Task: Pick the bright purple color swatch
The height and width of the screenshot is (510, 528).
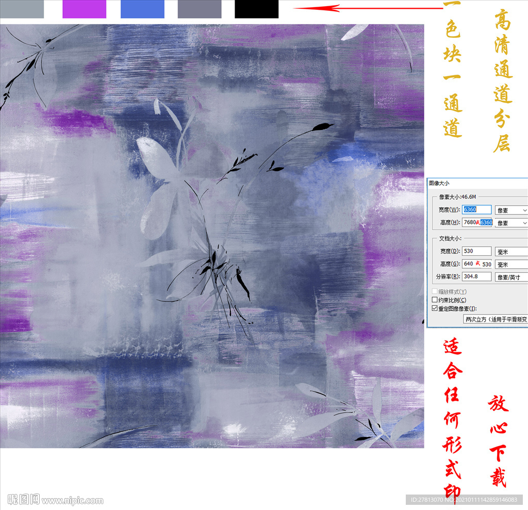Action: [x=84, y=9]
